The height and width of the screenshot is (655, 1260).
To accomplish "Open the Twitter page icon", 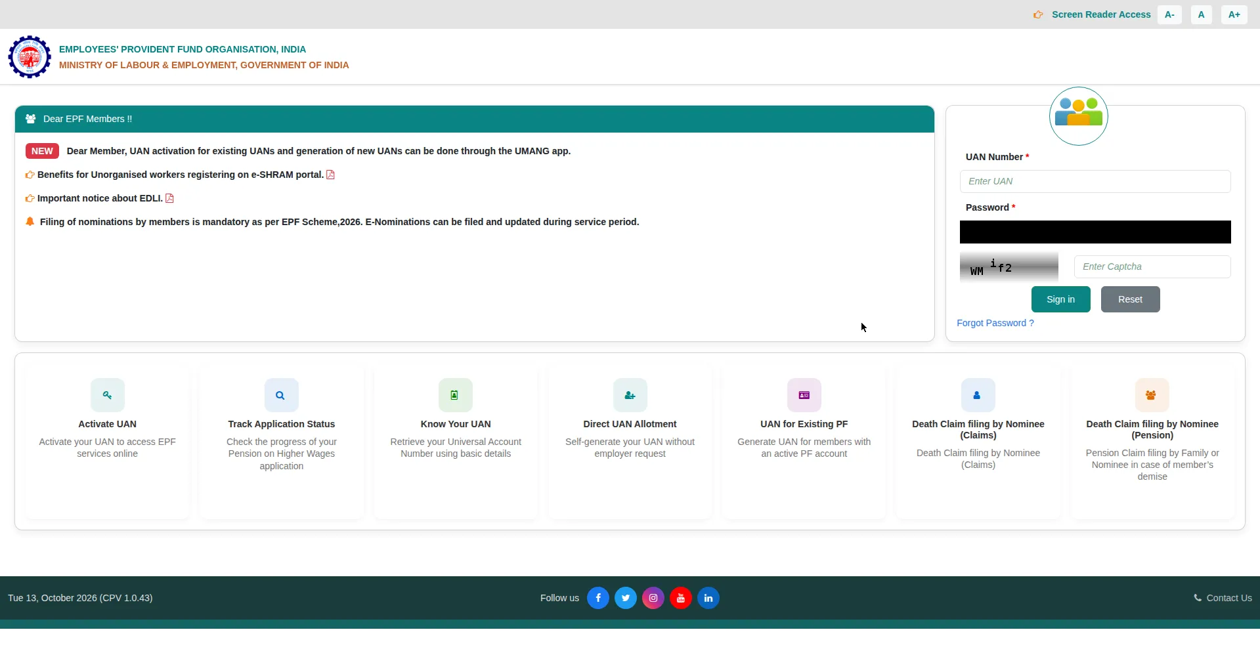I will pyautogui.click(x=626, y=598).
